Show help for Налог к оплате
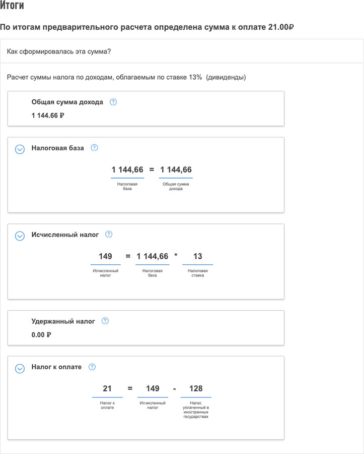Viewport: 364px width, 454px height. click(x=92, y=367)
